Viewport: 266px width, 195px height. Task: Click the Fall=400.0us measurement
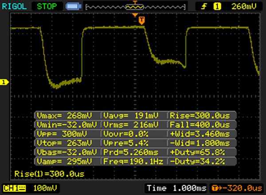tap(200, 125)
